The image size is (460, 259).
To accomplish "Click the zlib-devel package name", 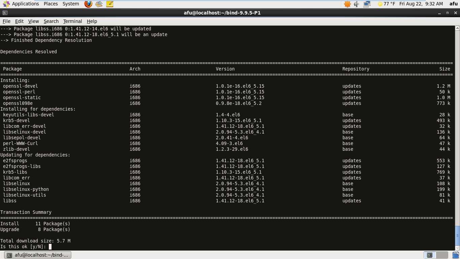I will (17, 149).
